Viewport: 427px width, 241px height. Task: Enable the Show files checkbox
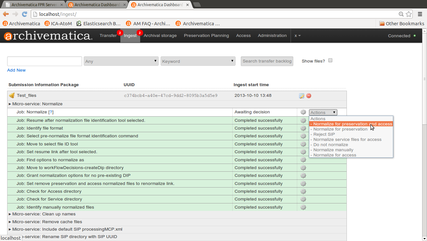point(330,61)
